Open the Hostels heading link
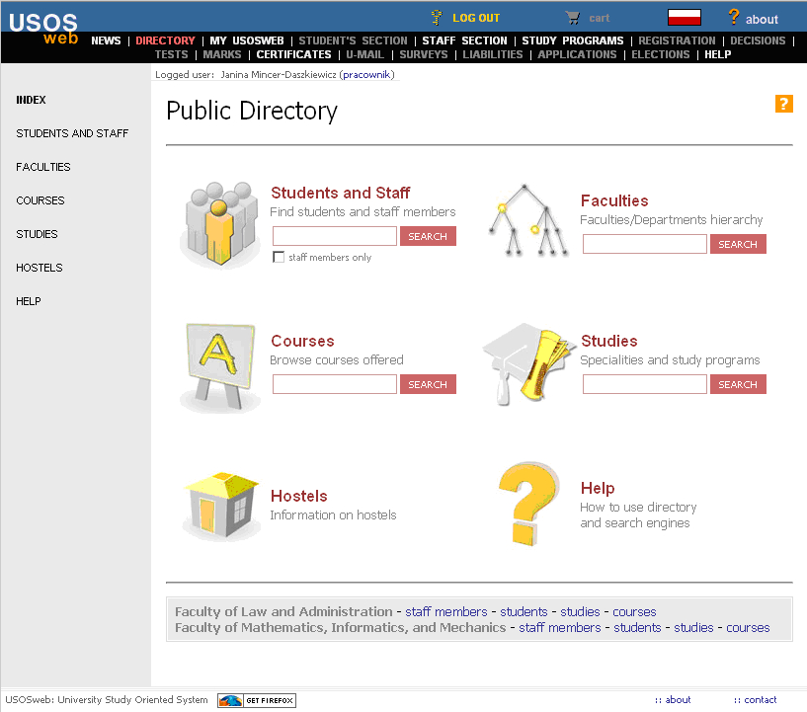 point(299,496)
